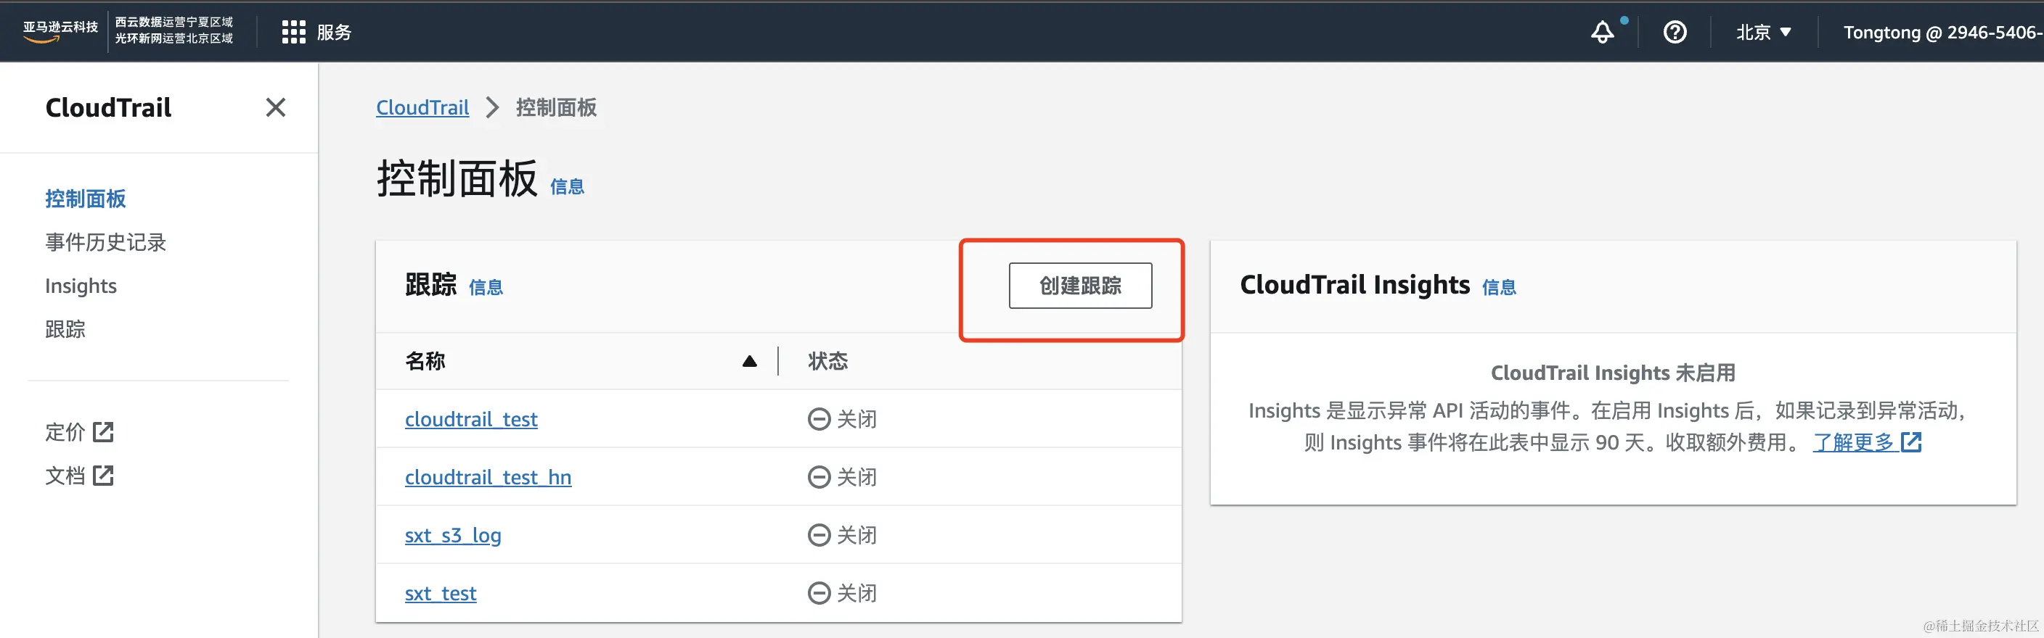Click the 了解更多 external link icon
2044x638 pixels.
(x=1910, y=442)
